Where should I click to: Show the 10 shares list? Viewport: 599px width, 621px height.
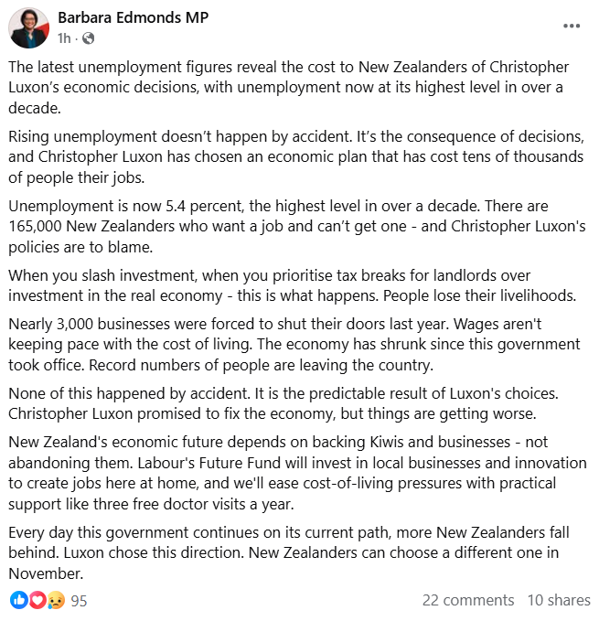coord(558,600)
